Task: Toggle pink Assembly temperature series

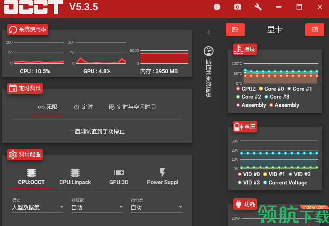Action: pos(251,105)
